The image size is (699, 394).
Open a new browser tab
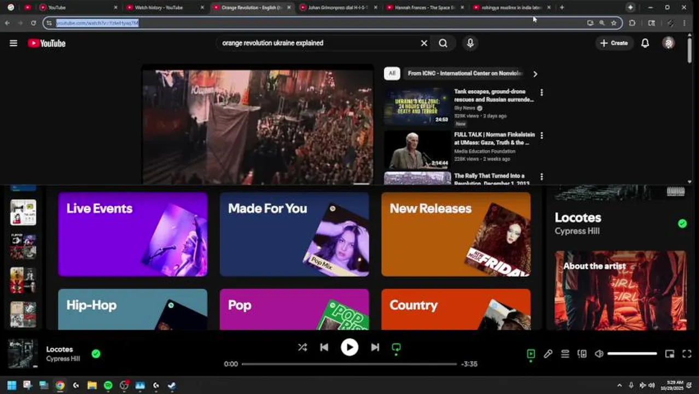coord(562,7)
